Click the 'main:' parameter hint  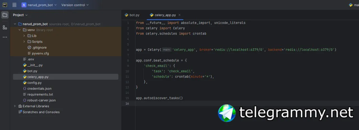(x=167, y=50)
